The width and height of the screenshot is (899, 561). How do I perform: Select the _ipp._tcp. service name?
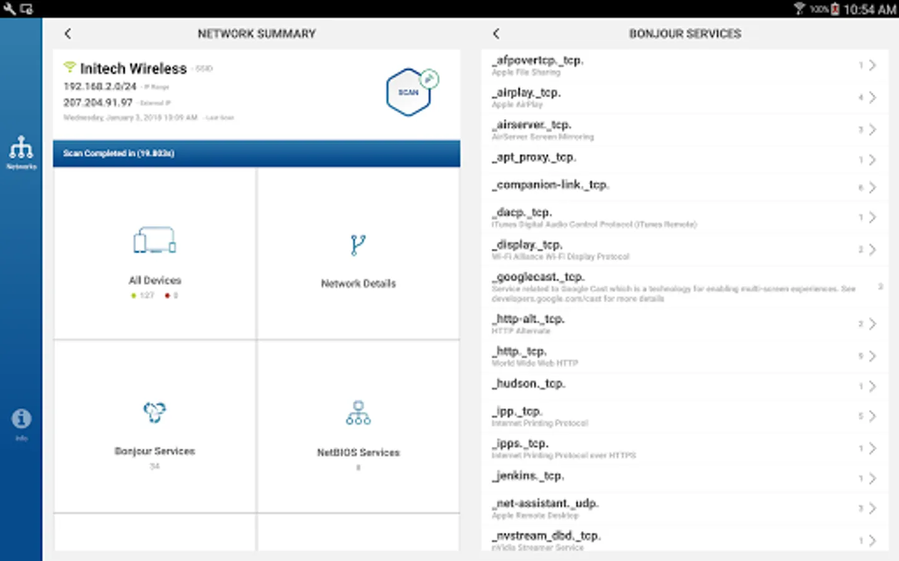518,411
